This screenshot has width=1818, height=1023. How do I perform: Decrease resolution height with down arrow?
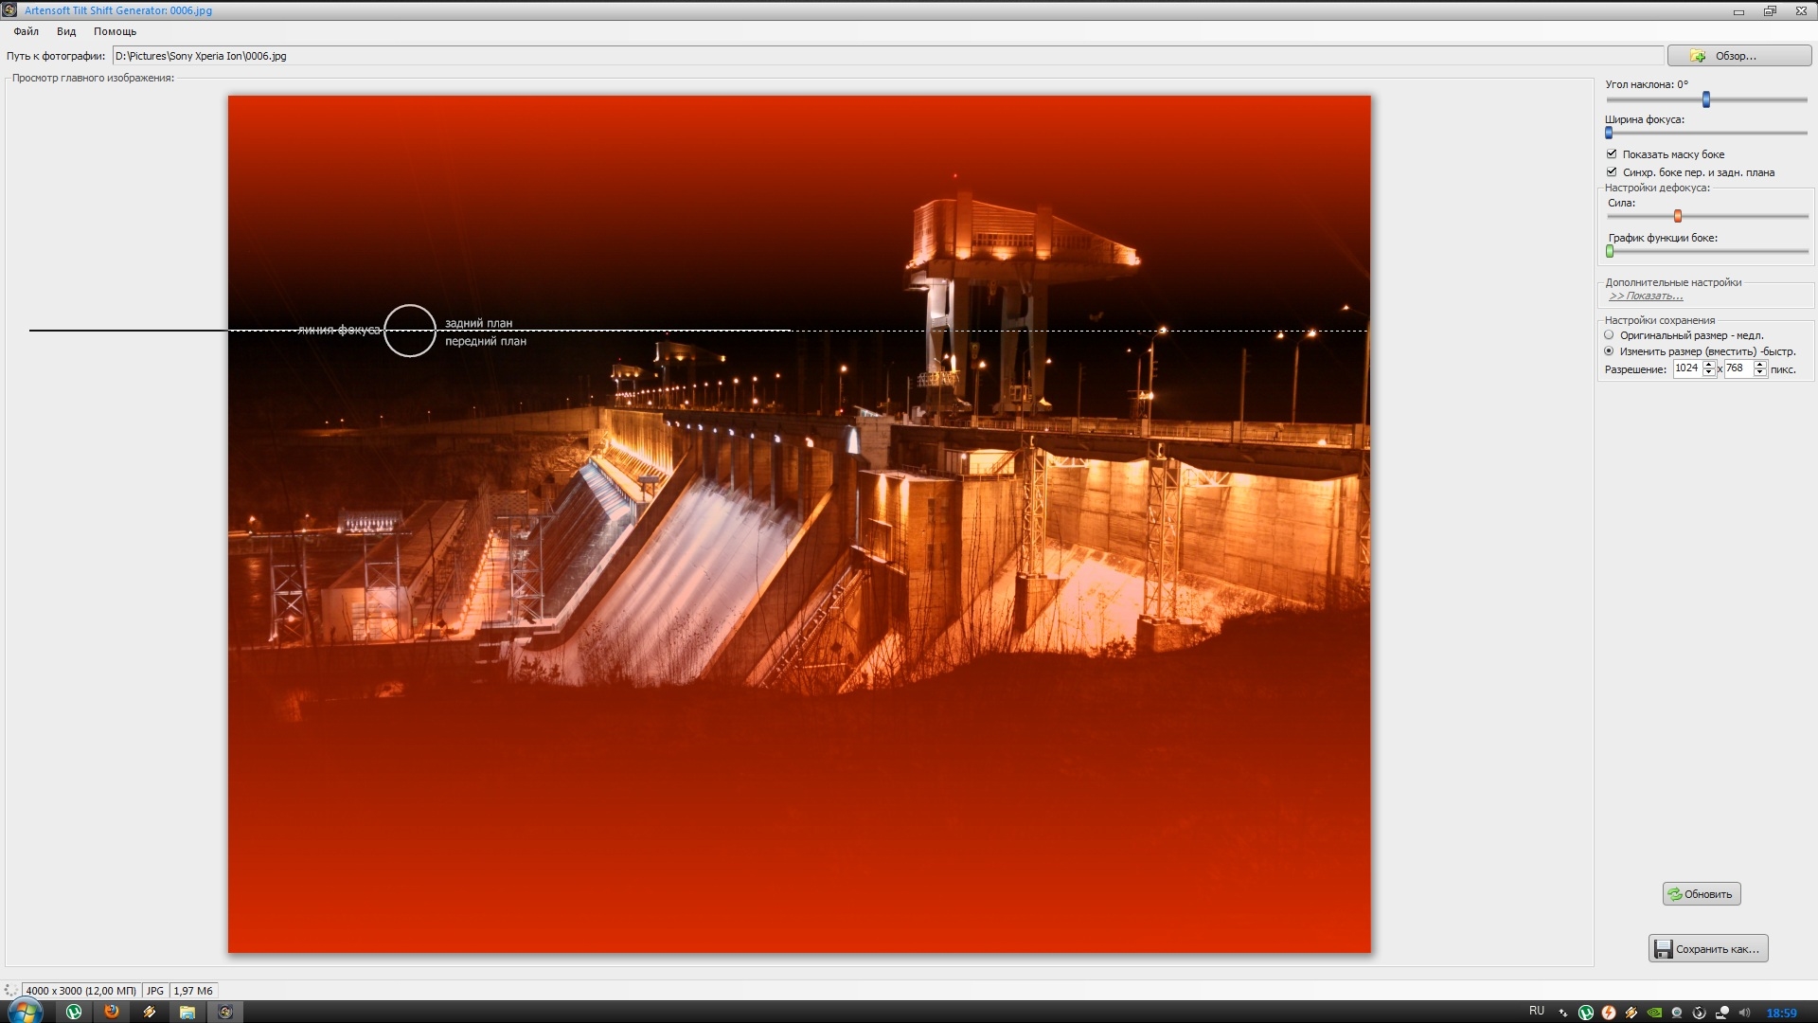click(1759, 373)
